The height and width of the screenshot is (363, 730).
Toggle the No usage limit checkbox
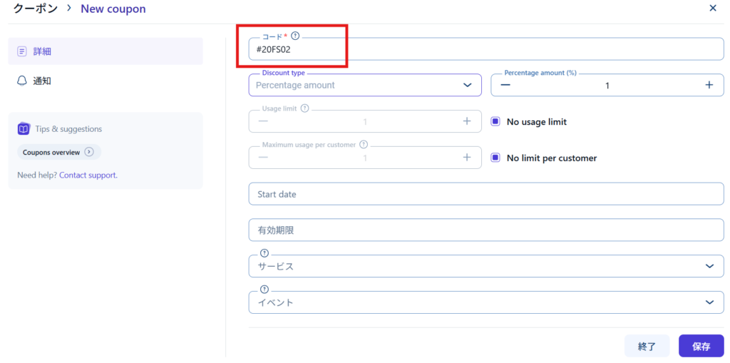tap(496, 122)
